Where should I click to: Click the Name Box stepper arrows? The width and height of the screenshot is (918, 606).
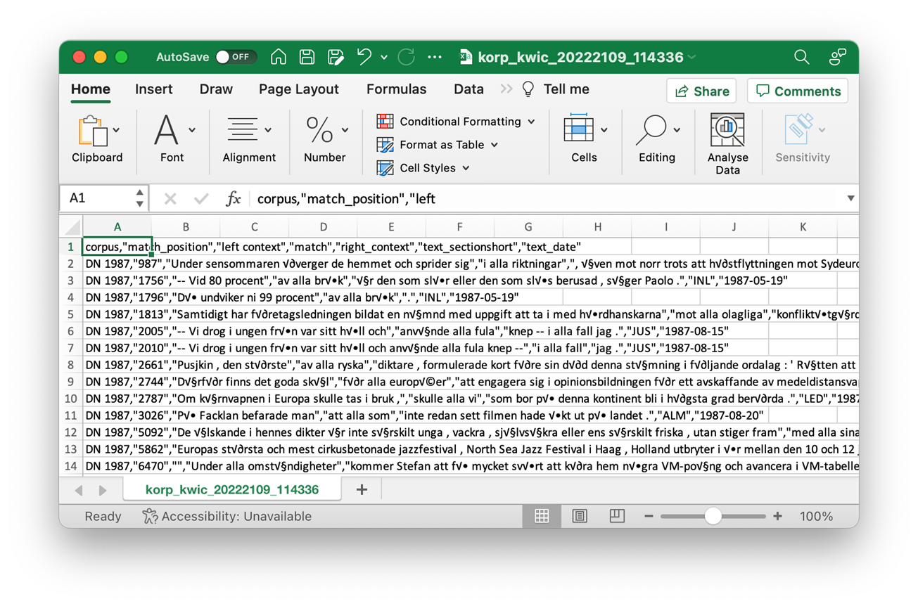tap(140, 198)
